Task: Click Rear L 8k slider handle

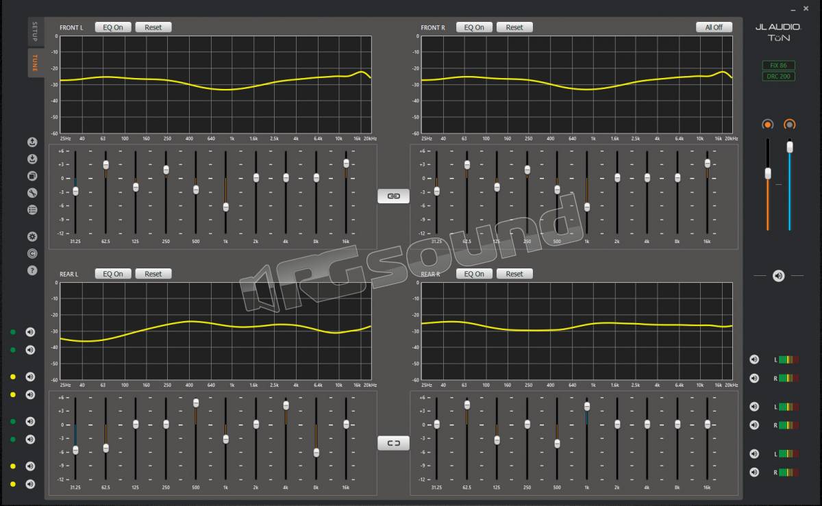Action: coord(316,453)
